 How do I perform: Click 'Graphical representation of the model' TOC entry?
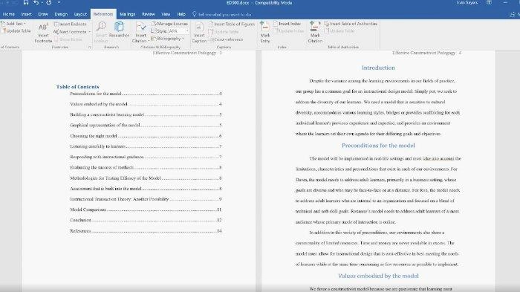tap(146, 125)
